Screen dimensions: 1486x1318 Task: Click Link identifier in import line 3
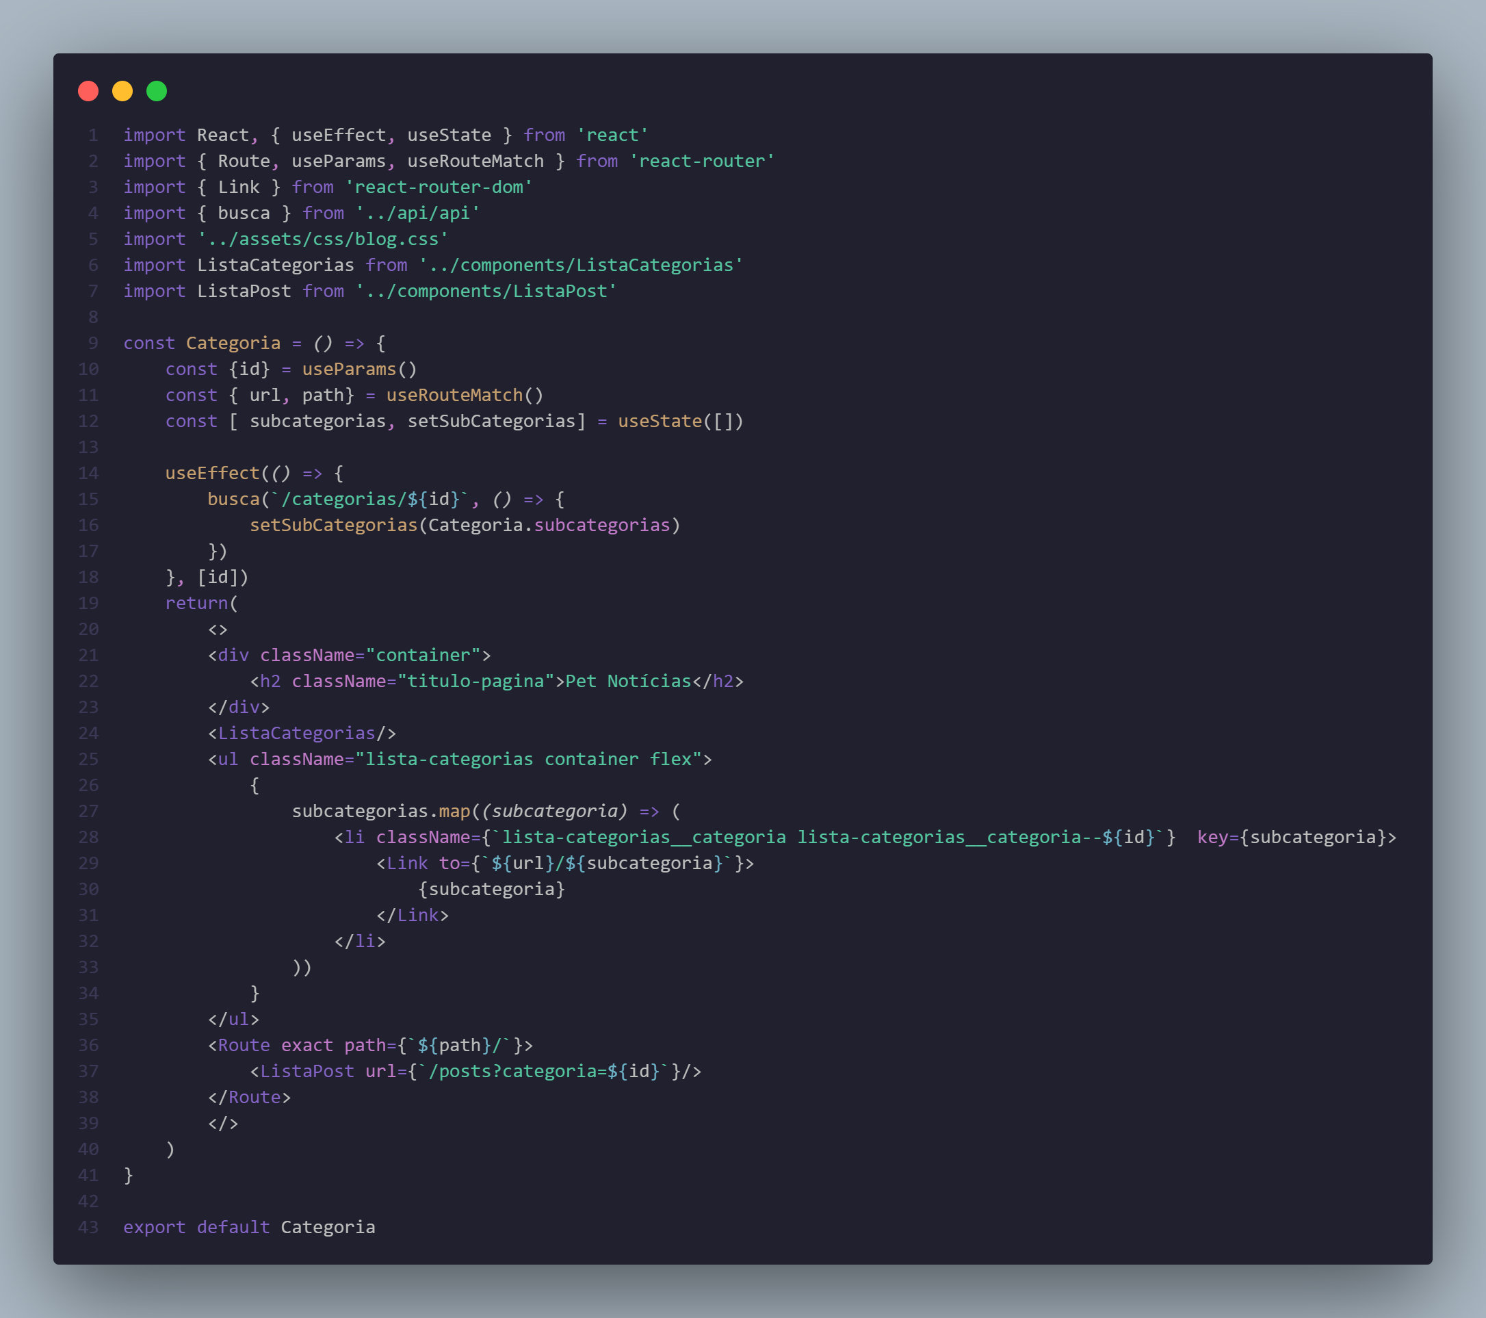pos(239,187)
